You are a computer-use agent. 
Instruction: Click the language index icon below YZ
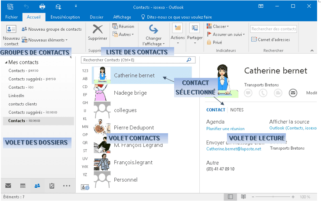coord(85,187)
